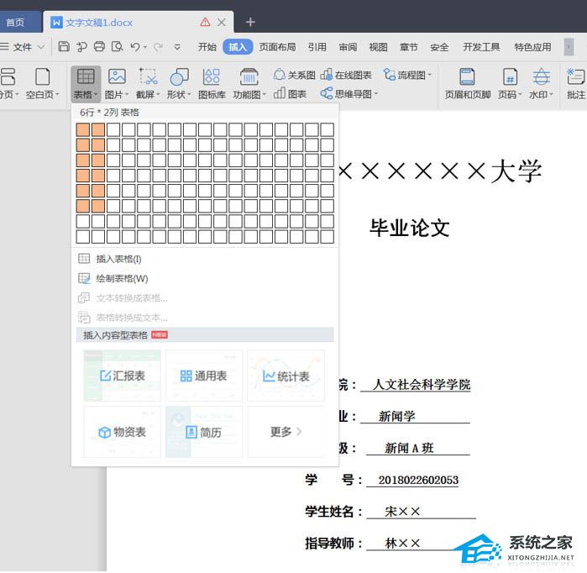Click the 关系图 relationship diagram icon
The width and height of the screenshot is (587, 573).
(x=295, y=75)
